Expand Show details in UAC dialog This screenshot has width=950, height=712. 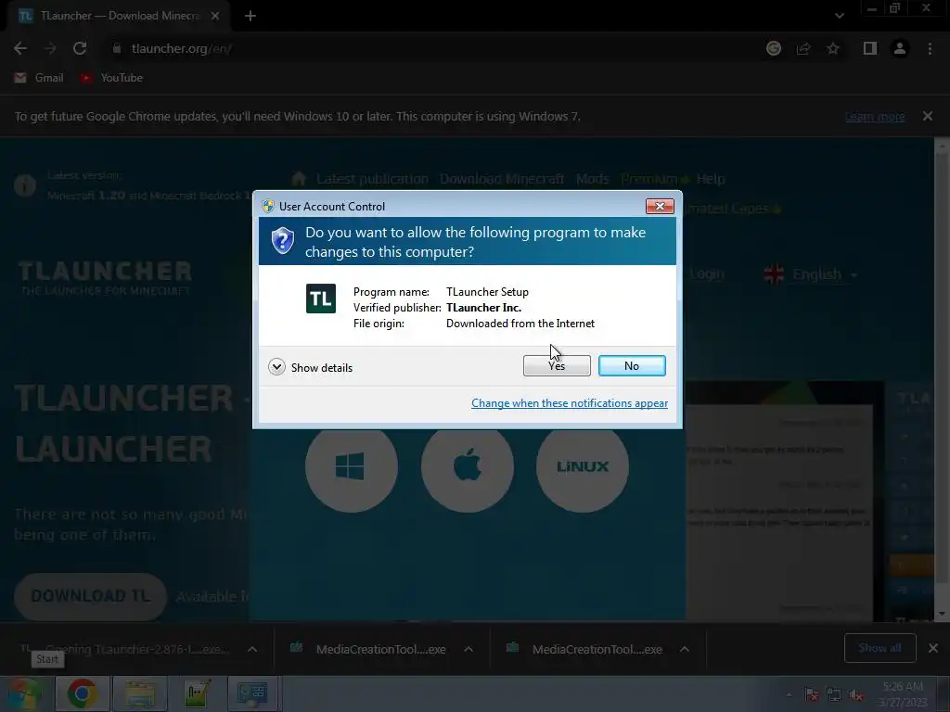[310, 367]
